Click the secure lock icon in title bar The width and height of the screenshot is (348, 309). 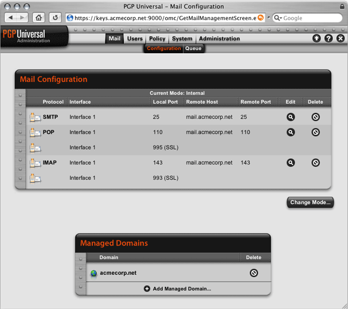coord(342,6)
